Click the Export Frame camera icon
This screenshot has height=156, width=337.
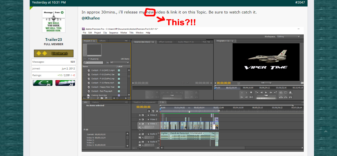291,97
